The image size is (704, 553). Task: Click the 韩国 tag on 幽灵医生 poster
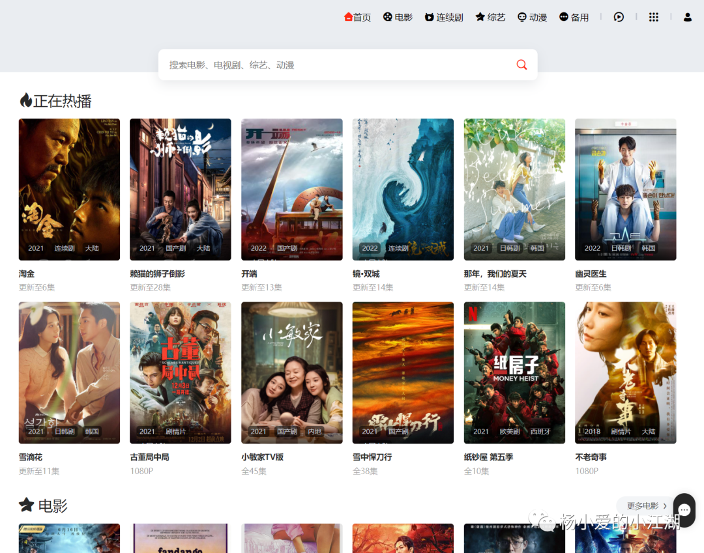point(648,248)
